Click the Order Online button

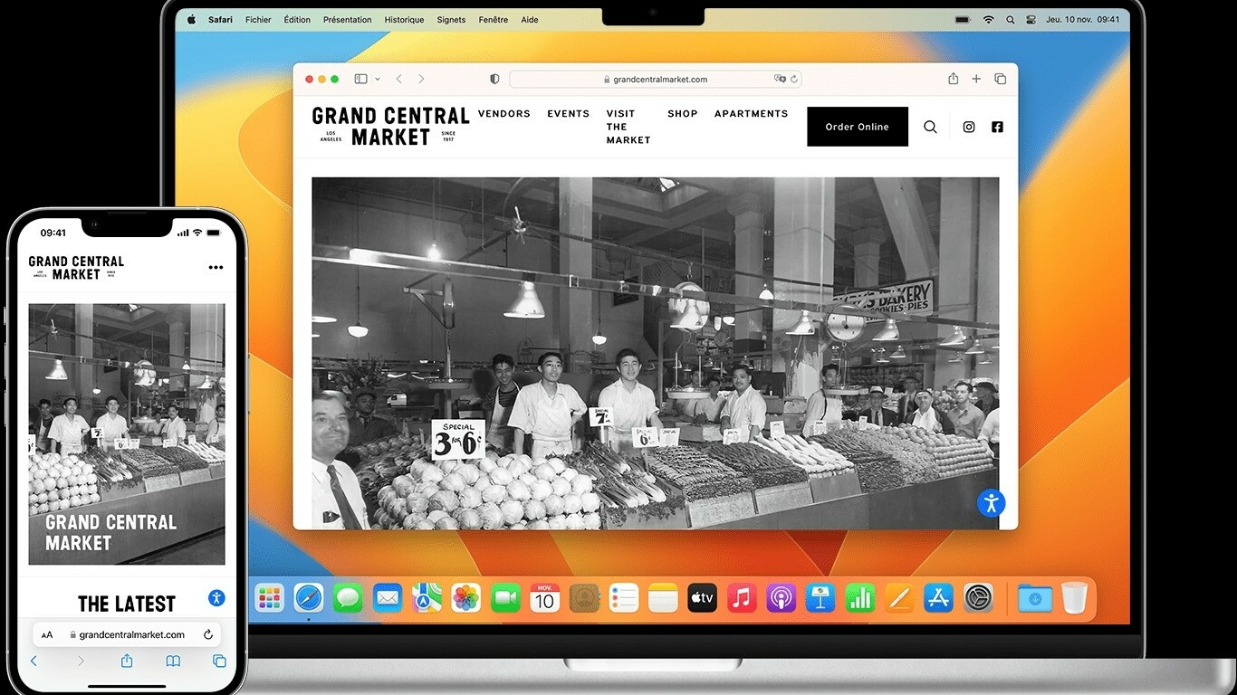(x=858, y=127)
